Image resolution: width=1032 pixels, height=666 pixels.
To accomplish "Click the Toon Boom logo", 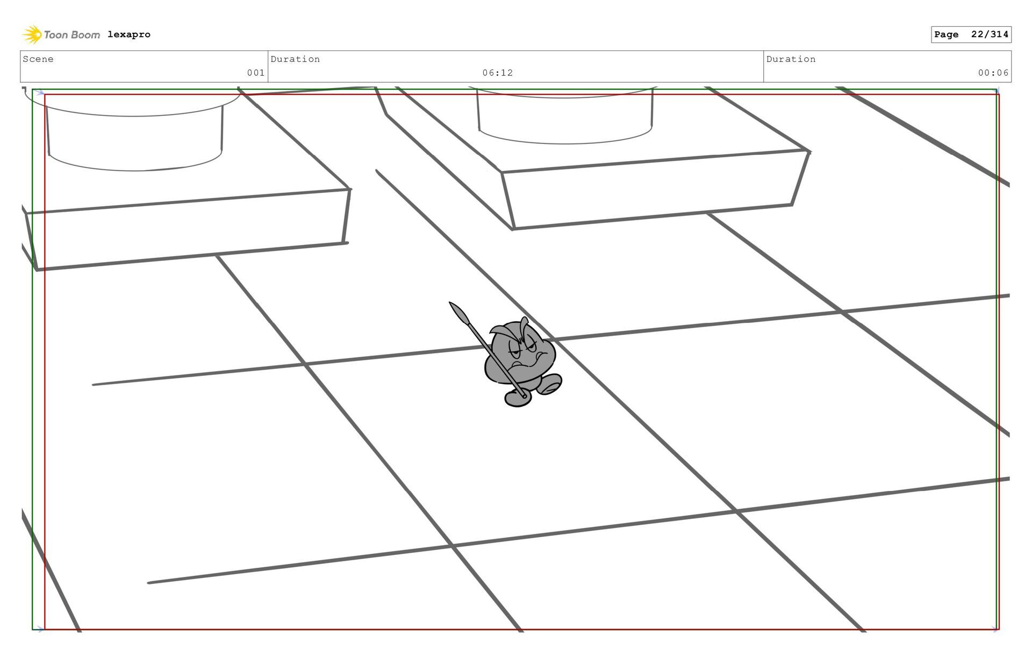I will (x=61, y=34).
